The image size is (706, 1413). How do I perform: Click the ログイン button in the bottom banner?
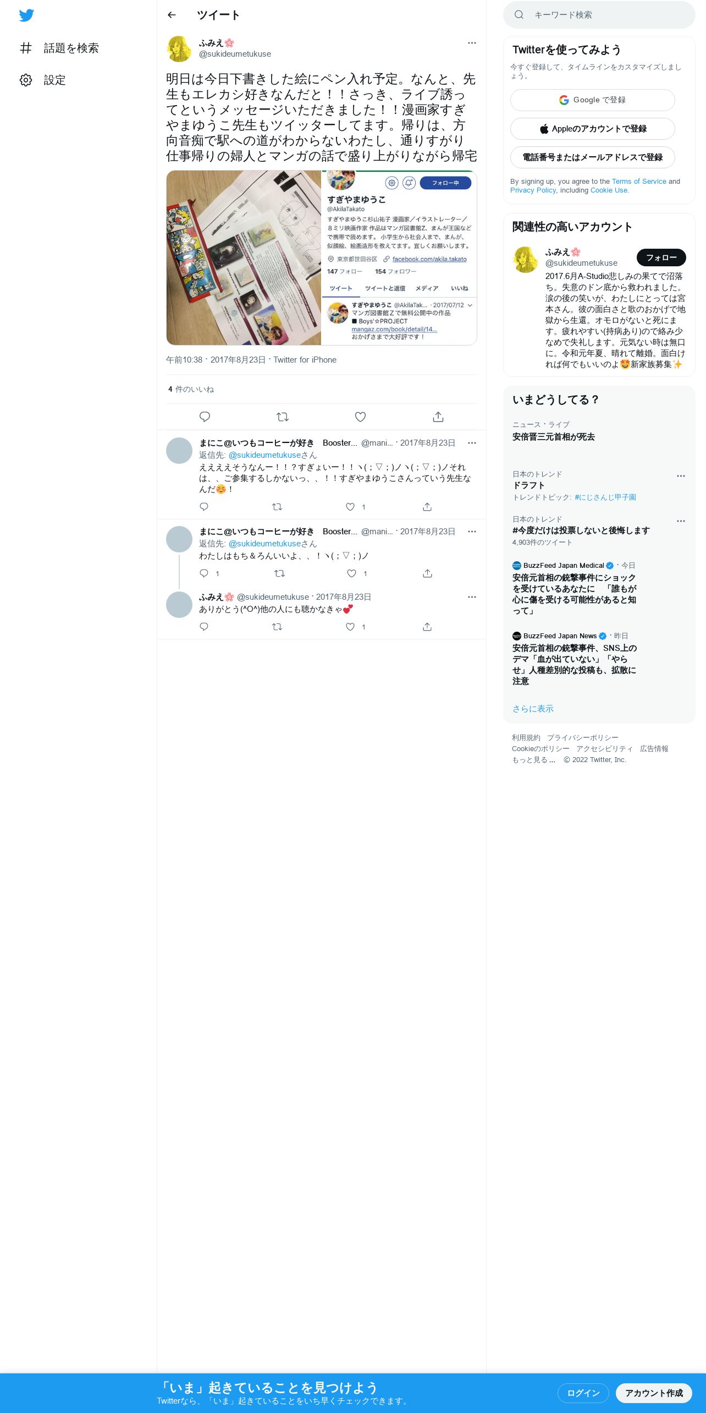pos(583,1393)
